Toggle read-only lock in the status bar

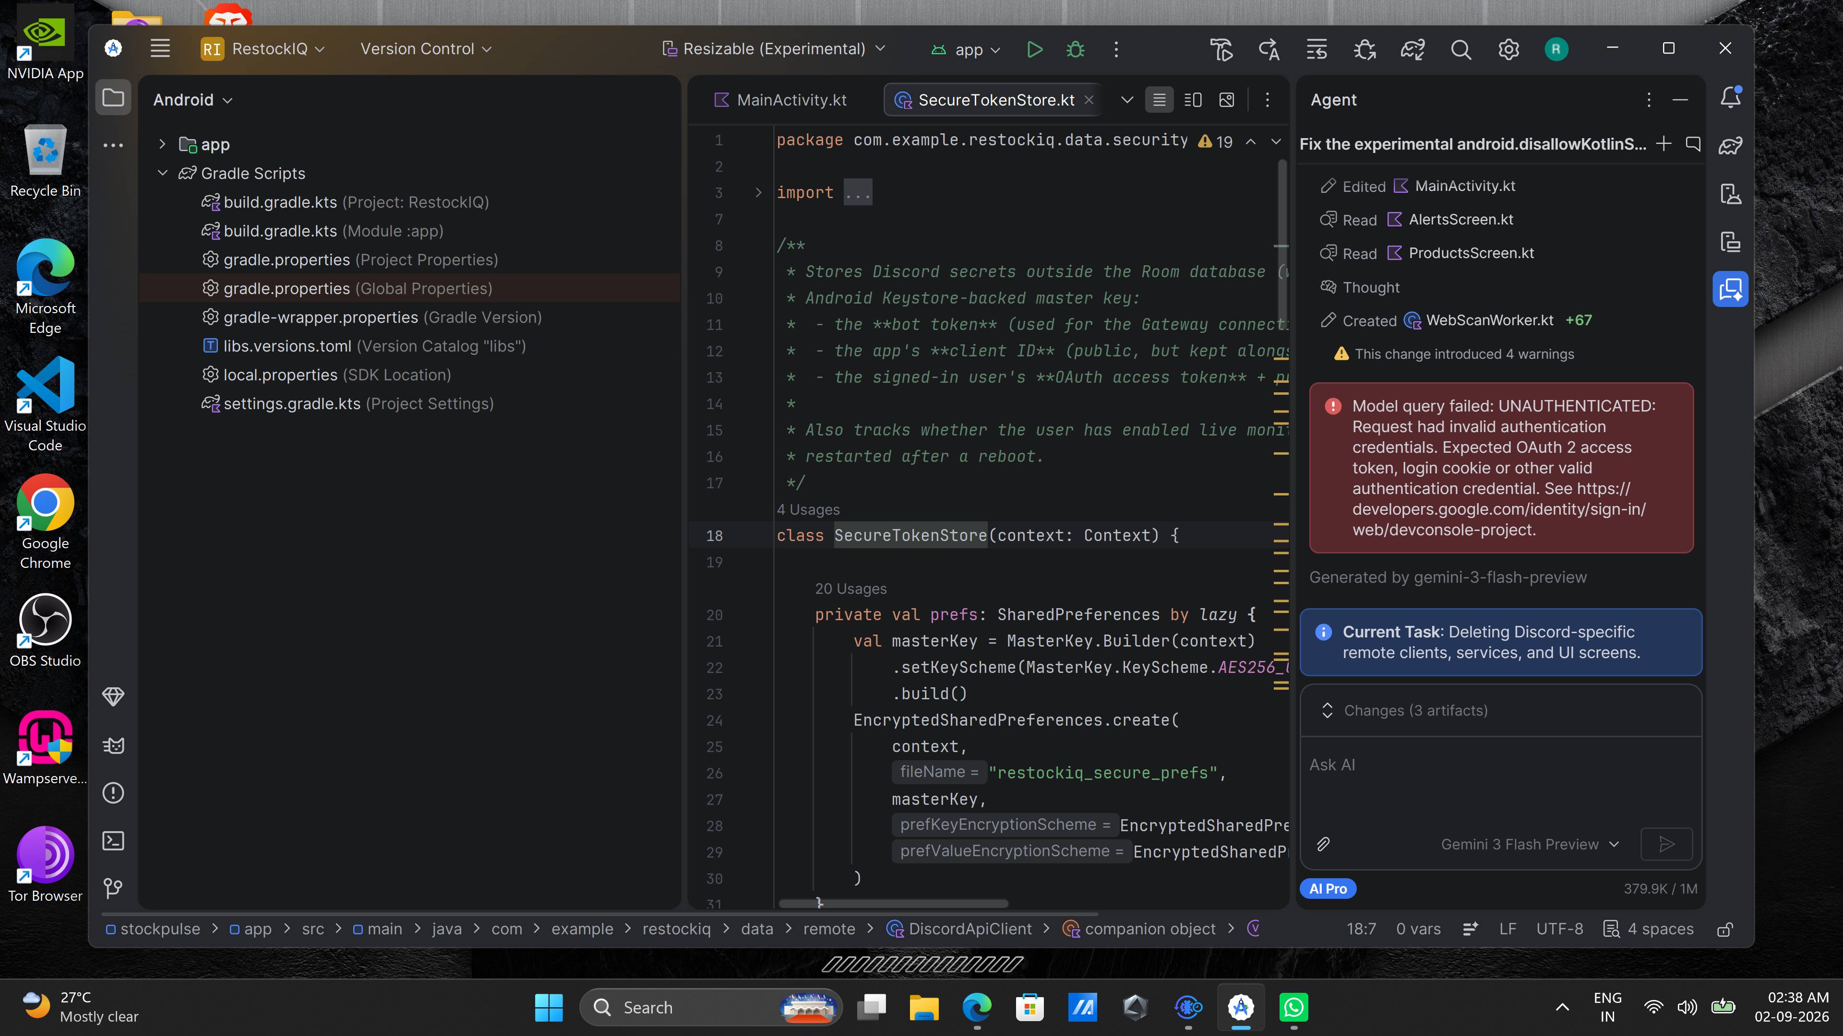click(x=1725, y=929)
